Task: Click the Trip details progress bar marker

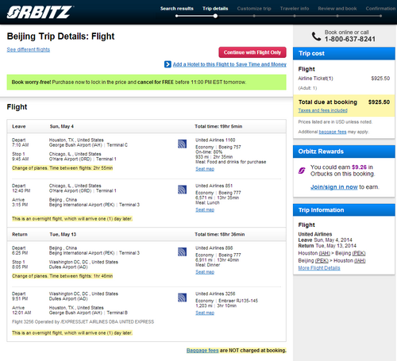Action: click(x=215, y=16)
